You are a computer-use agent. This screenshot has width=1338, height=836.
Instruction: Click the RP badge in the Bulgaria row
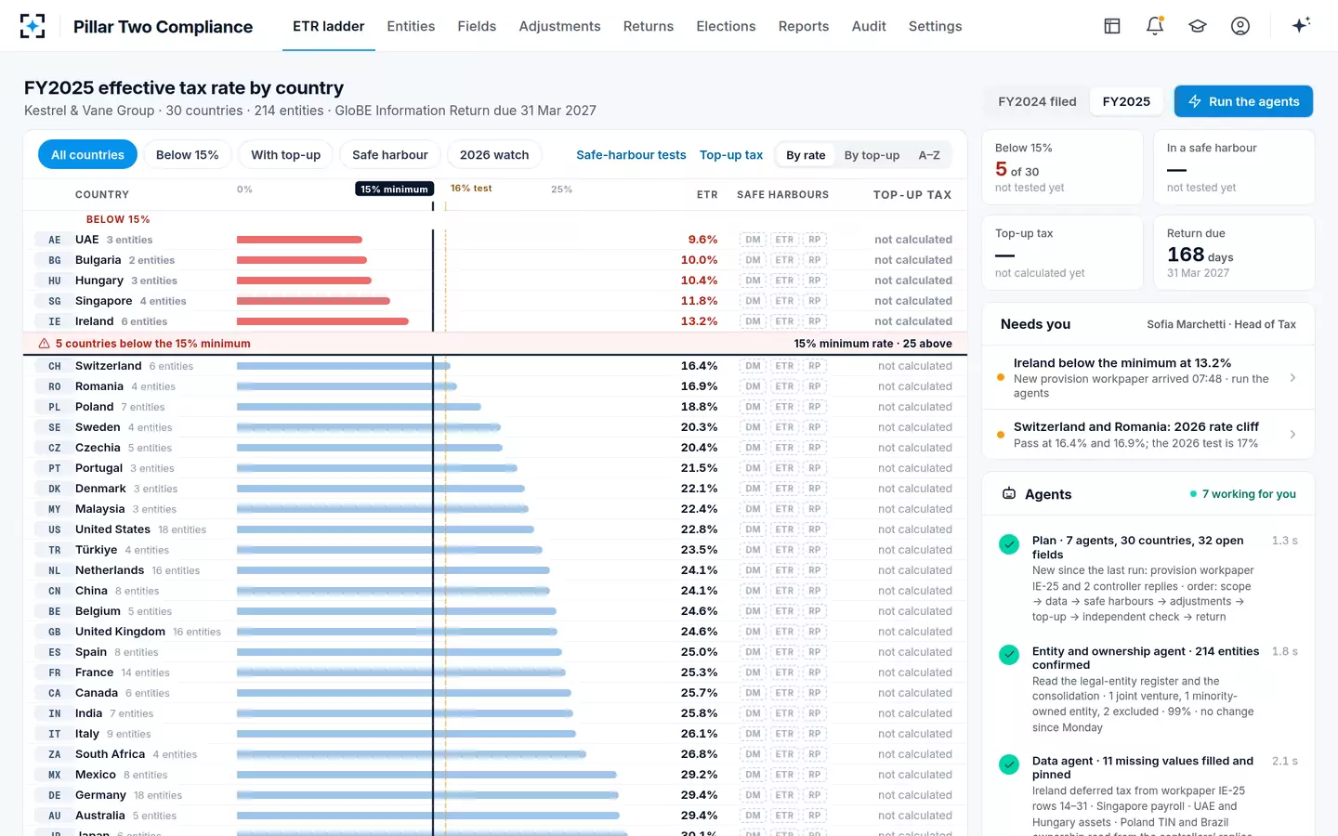click(x=814, y=260)
